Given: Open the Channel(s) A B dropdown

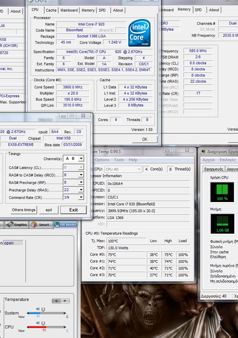Looking at the screenshot, I should pos(81,158).
